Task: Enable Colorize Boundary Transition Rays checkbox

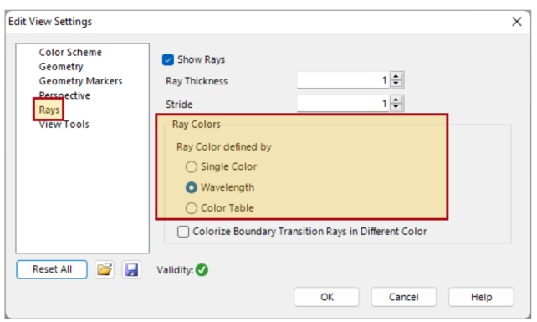Action: (x=183, y=232)
